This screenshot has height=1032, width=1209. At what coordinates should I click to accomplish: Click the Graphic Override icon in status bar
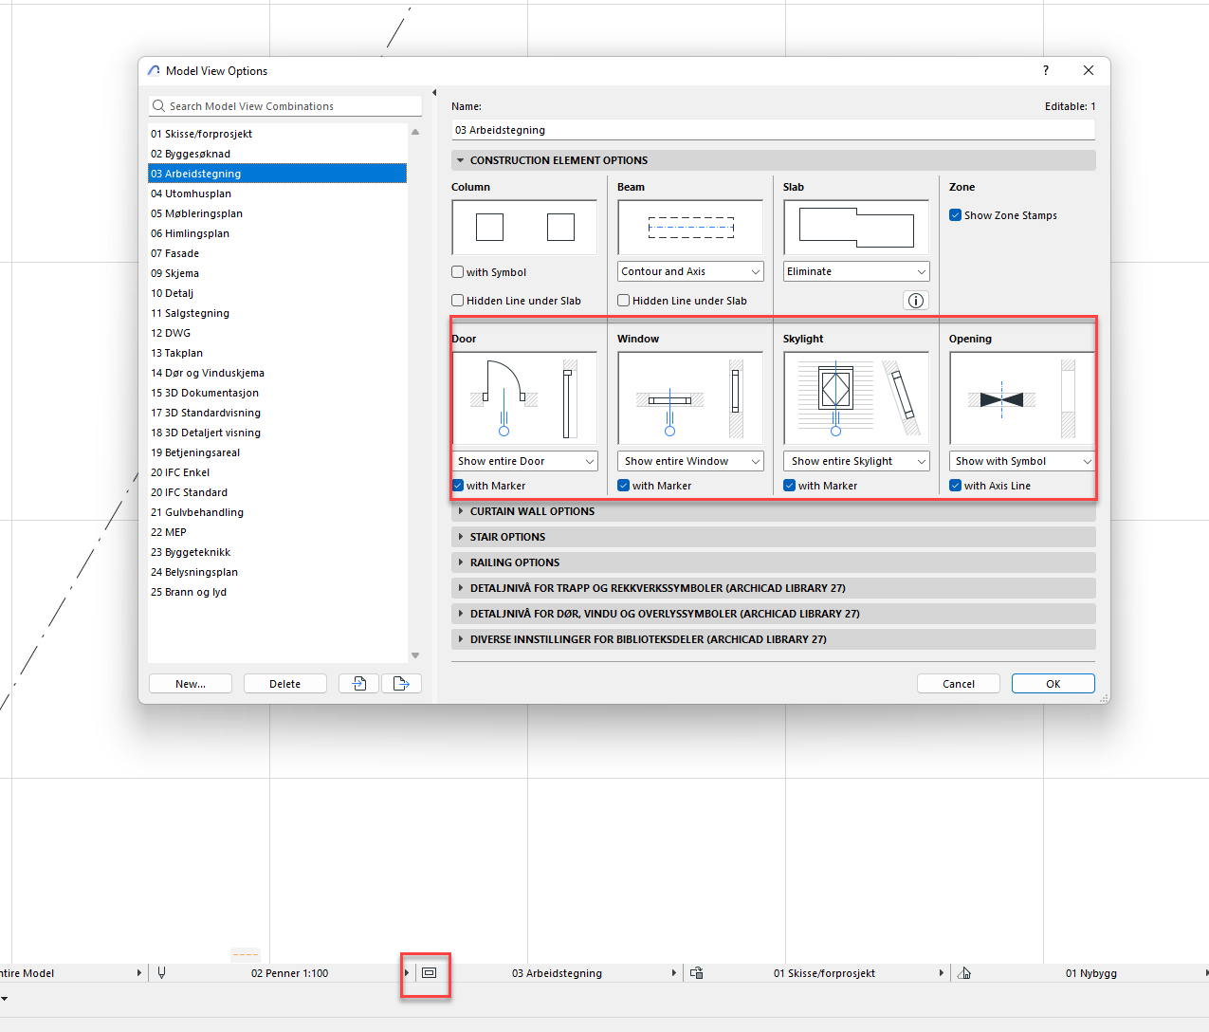697,973
